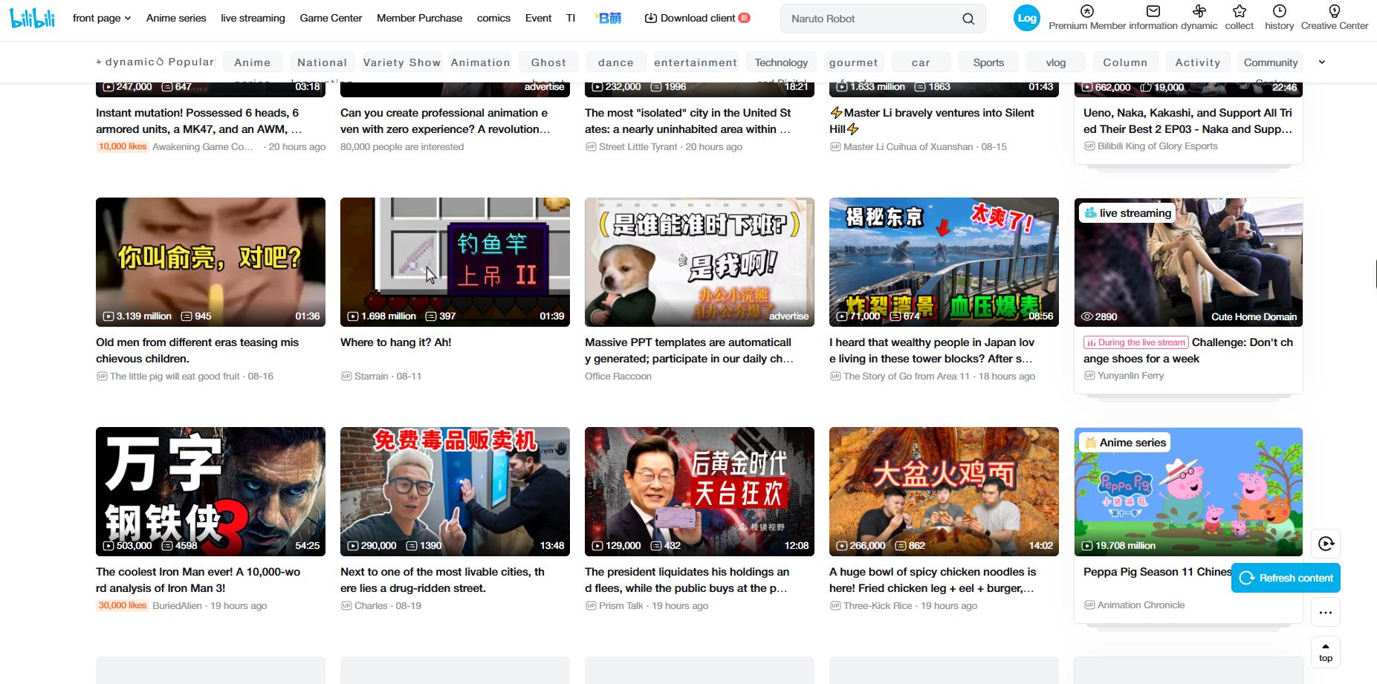The image size is (1377, 684).
Task: Select the gourmet category tab
Action: 854,62
